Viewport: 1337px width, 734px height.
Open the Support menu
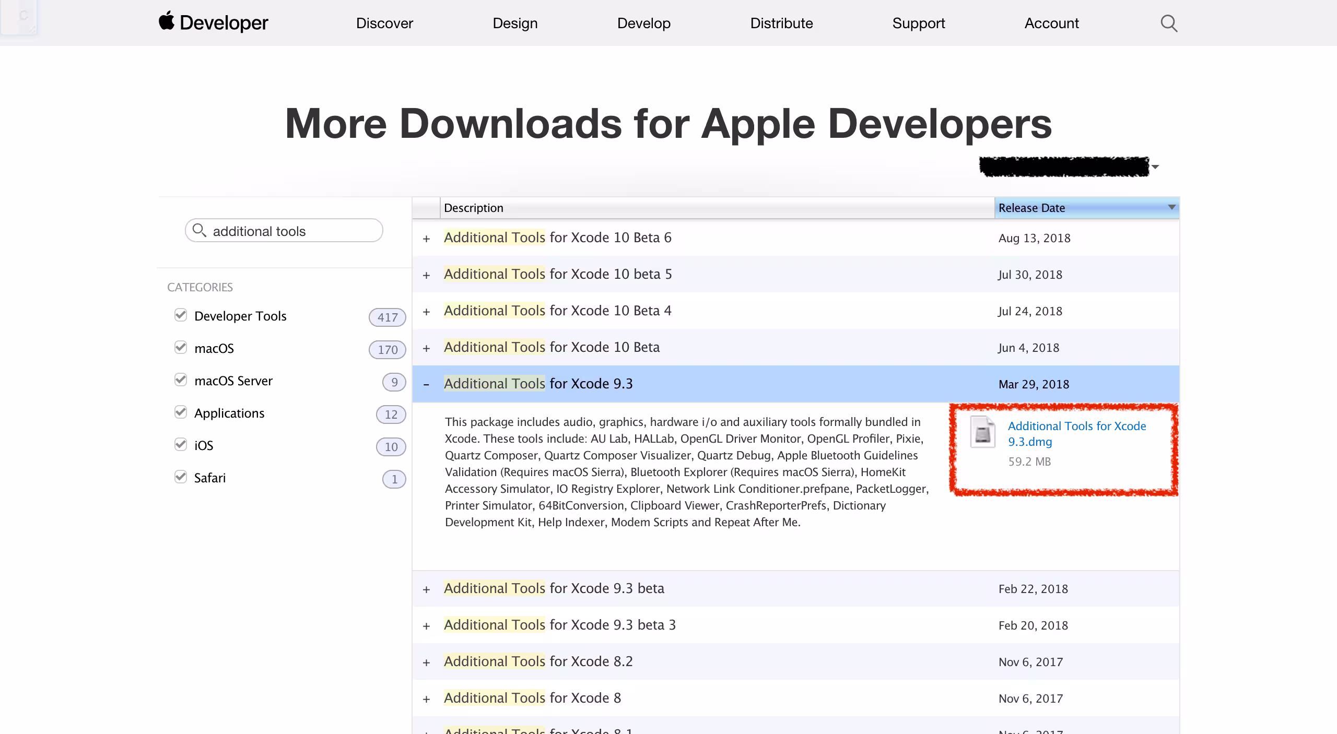point(919,23)
